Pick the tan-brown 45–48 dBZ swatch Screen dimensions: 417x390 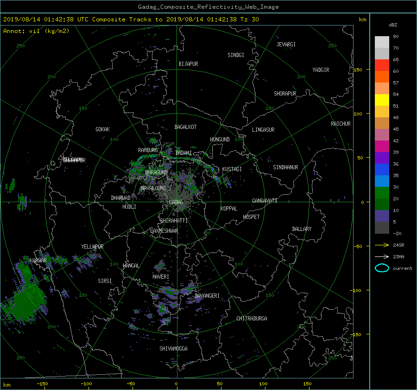point(382,123)
